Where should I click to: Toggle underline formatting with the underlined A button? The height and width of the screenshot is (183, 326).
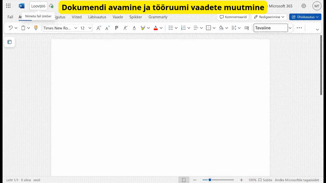(134, 28)
